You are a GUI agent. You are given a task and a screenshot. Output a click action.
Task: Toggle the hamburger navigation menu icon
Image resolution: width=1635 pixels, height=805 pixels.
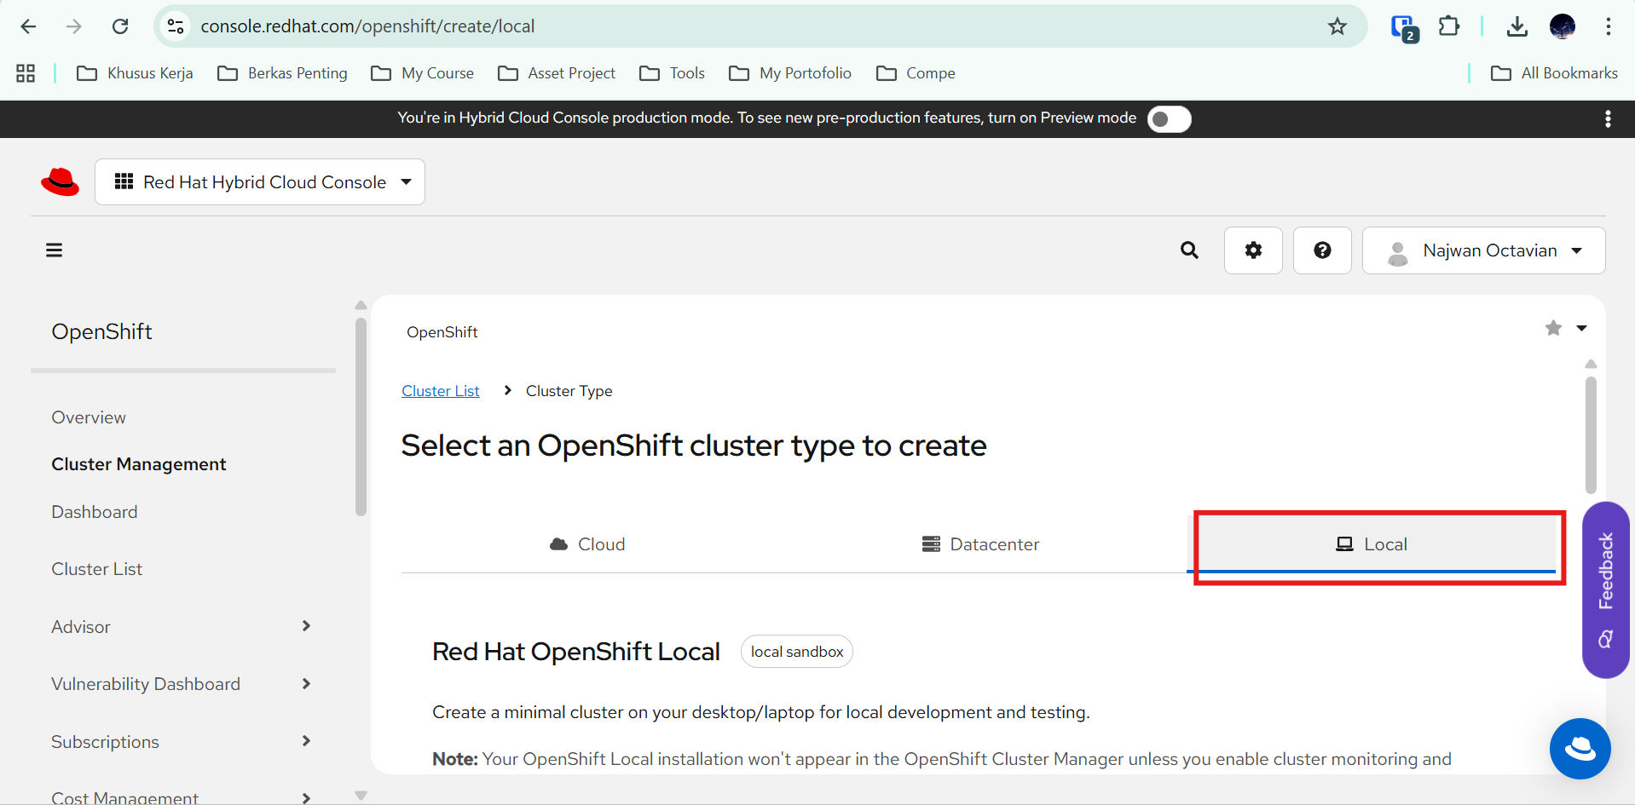click(x=55, y=250)
